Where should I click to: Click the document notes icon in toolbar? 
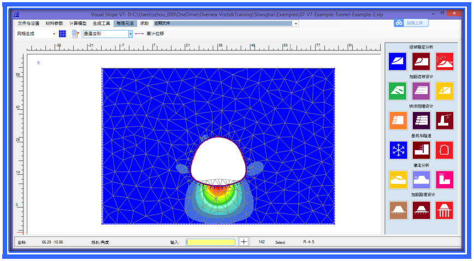[75, 34]
